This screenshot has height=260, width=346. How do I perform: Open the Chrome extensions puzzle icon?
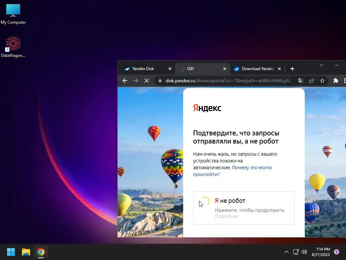pyautogui.click(x=336, y=81)
